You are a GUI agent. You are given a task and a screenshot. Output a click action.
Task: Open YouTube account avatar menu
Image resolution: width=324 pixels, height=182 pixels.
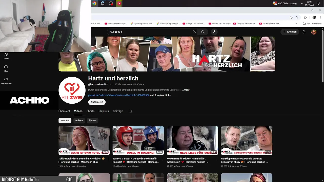tap(314, 32)
